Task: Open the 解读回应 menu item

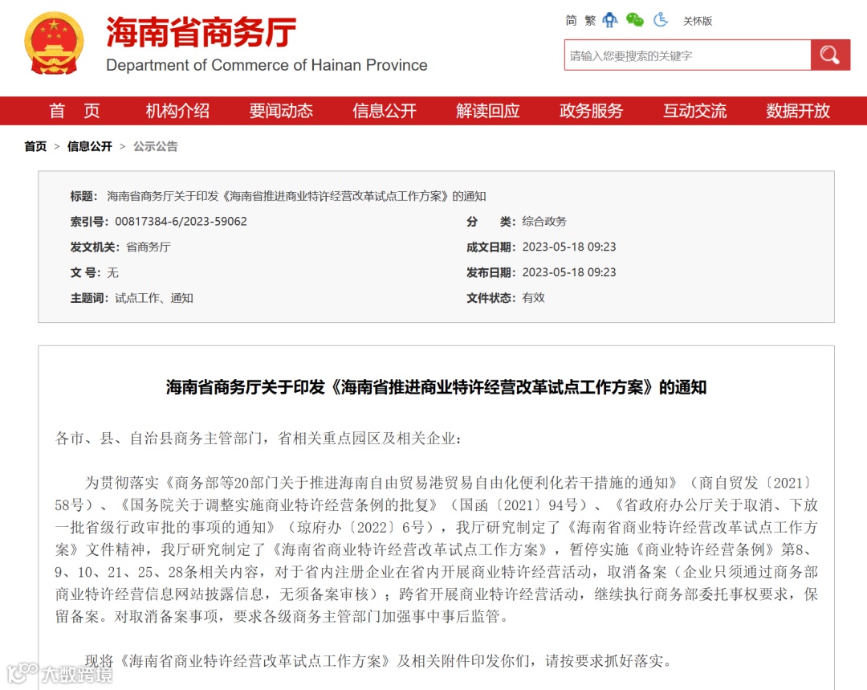Action: pos(488,111)
